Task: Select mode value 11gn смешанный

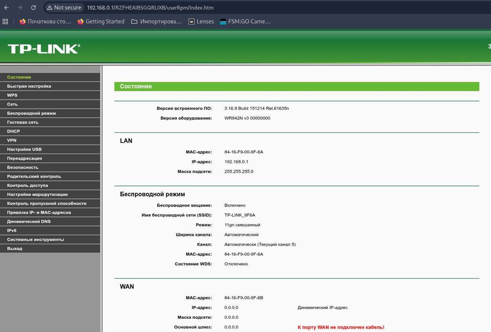Action: coord(242,225)
